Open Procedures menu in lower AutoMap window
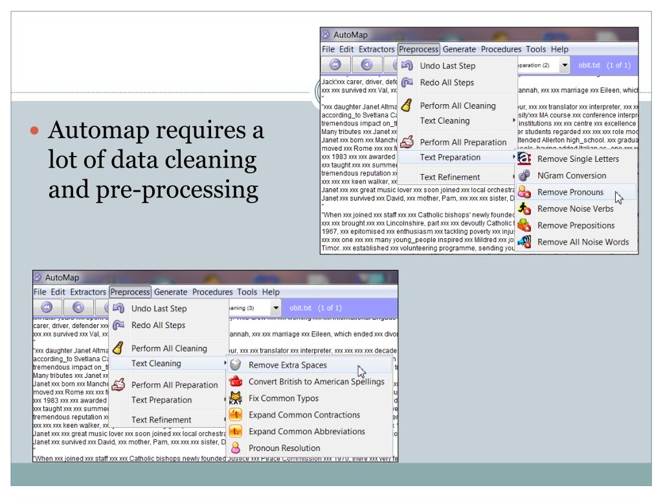The width and height of the screenshot is (663, 497). [x=212, y=292]
